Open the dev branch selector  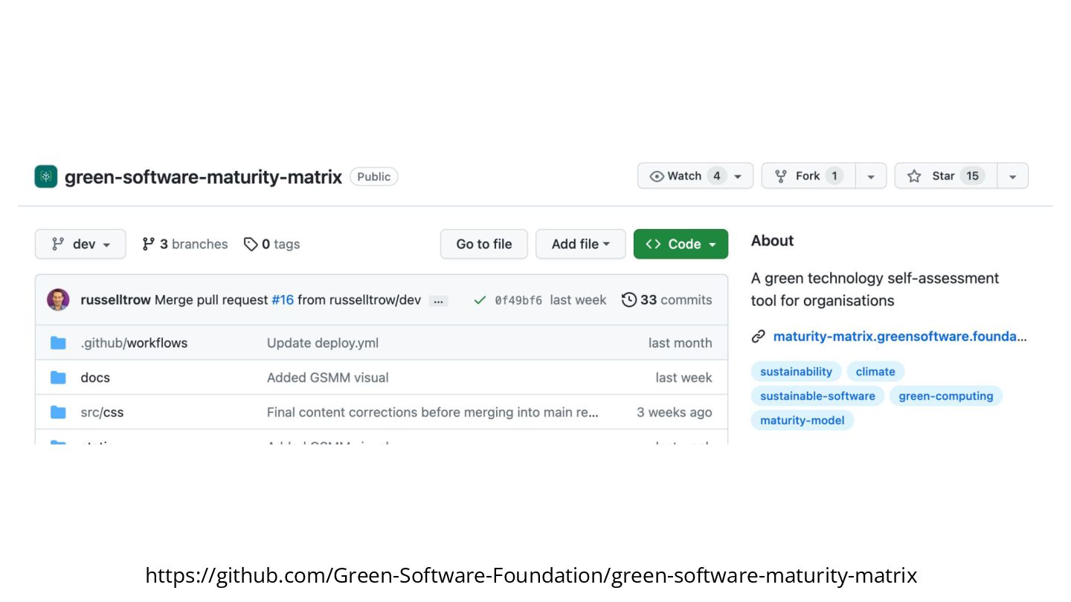click(x=80, y=244)
